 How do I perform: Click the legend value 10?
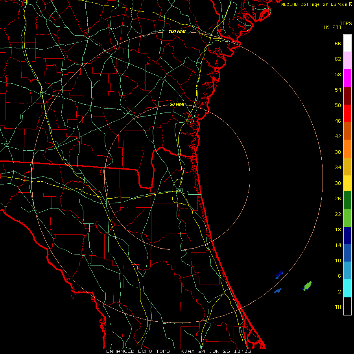(x=338, y=261)
